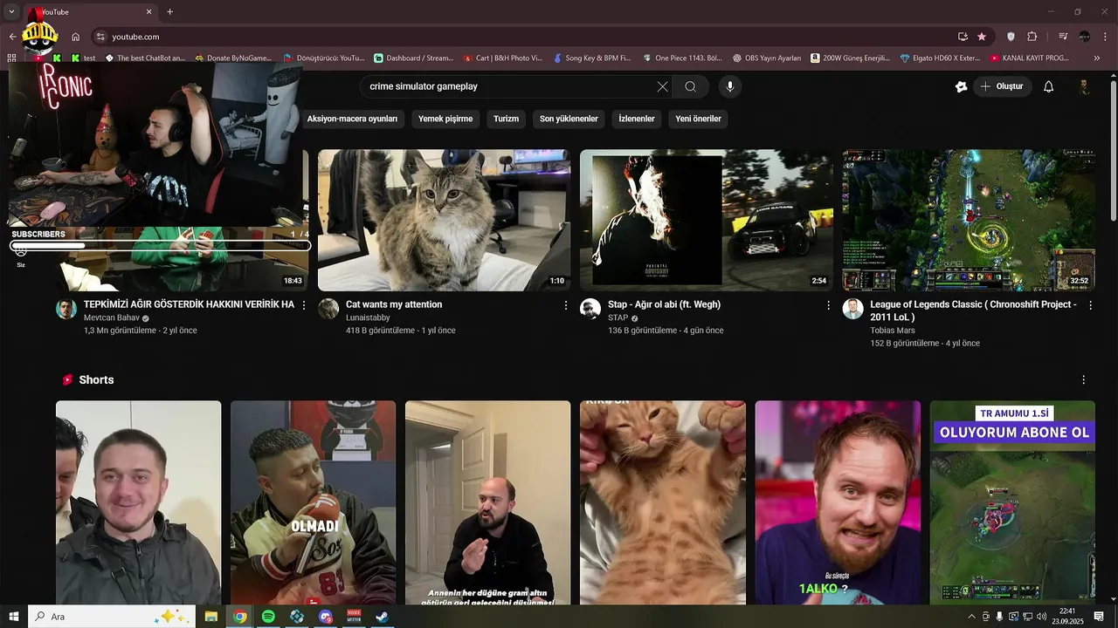Open bookmark 'One Piece 1143. Böl...'
The height and width of the screenshot is (628, 1118).
tap(681, 58)
